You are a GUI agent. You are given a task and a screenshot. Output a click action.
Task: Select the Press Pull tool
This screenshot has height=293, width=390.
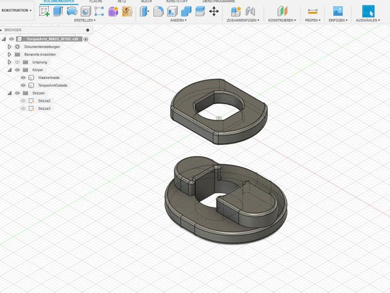click(144, 11)
